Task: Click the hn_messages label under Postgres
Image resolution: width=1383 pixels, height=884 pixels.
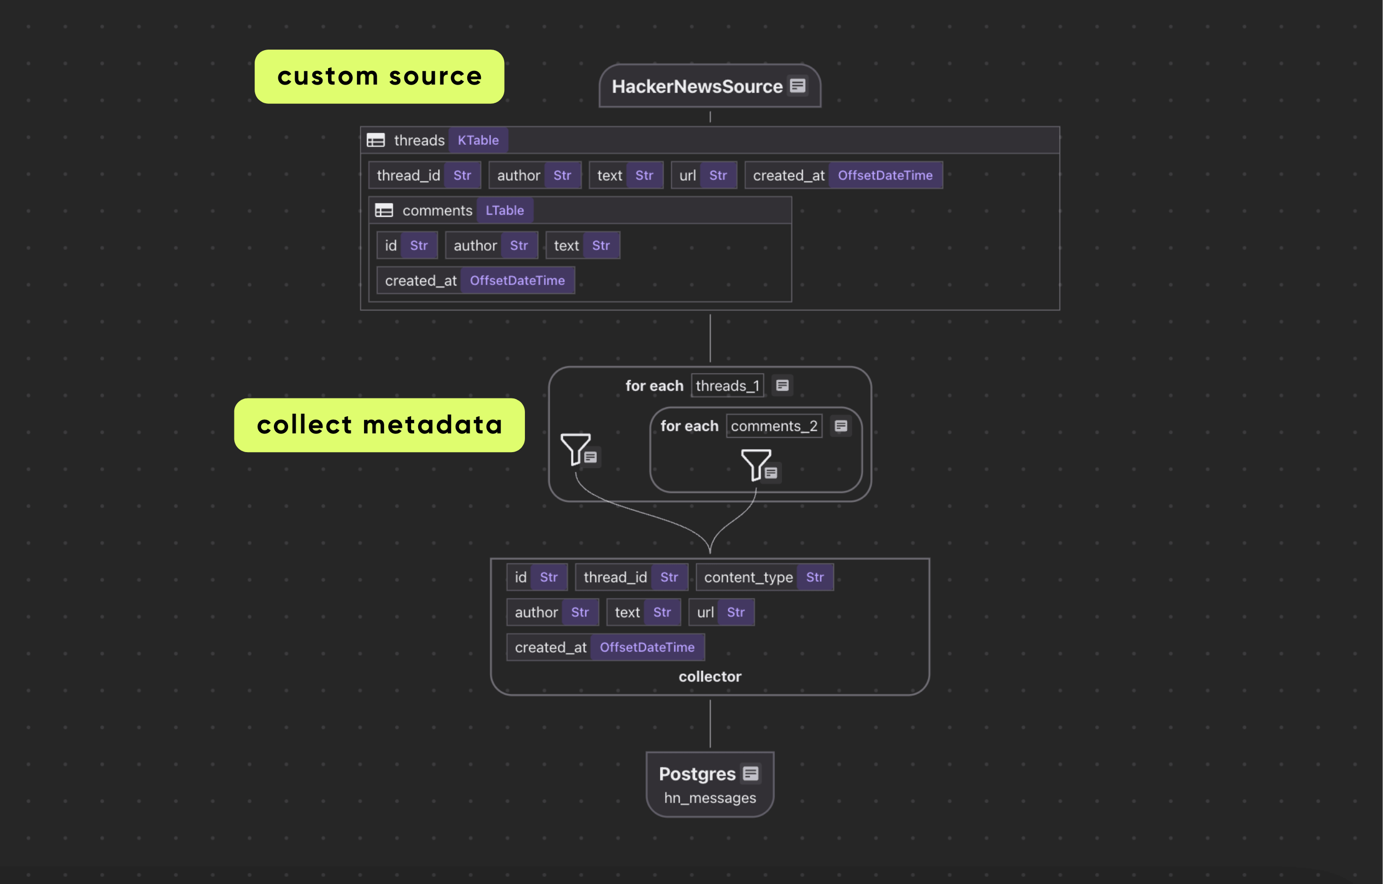Action: (x=710, y=798)
